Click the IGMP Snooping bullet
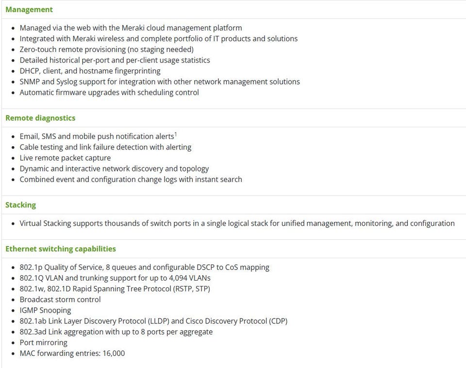466x368 pixels. pos(45,310)
